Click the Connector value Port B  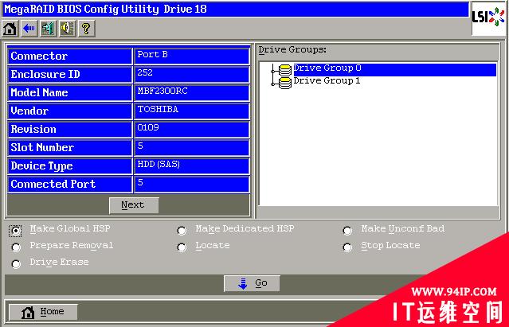pos(191,56)
